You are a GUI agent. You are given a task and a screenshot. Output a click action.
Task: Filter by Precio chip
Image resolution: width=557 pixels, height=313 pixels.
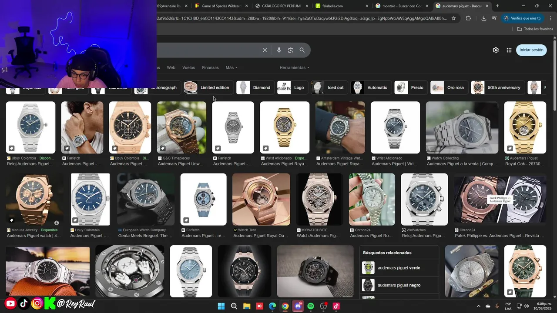[410, 87]
